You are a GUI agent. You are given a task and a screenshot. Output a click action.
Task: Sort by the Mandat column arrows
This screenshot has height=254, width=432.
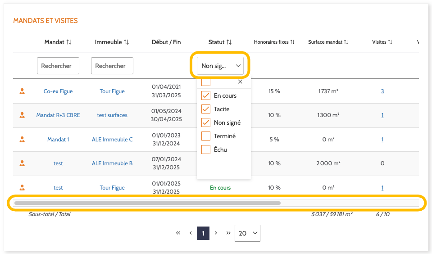tap(69, 42)
